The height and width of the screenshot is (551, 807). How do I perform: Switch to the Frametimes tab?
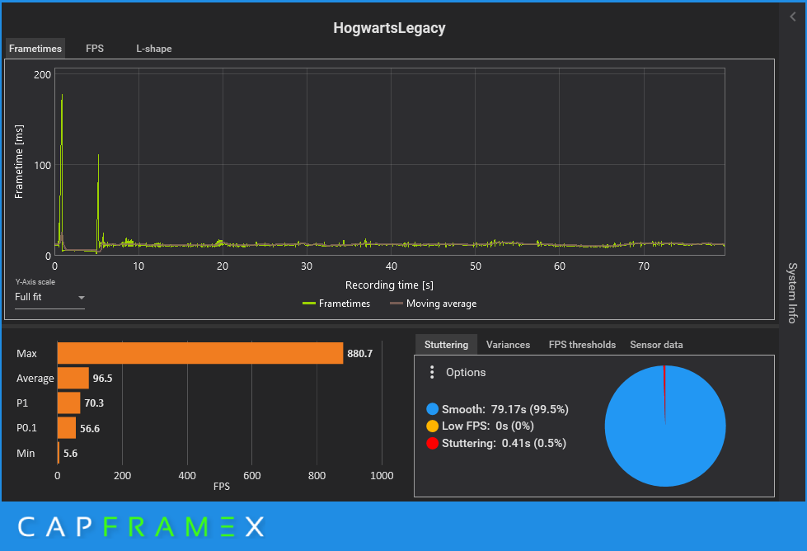coord(35,49)
